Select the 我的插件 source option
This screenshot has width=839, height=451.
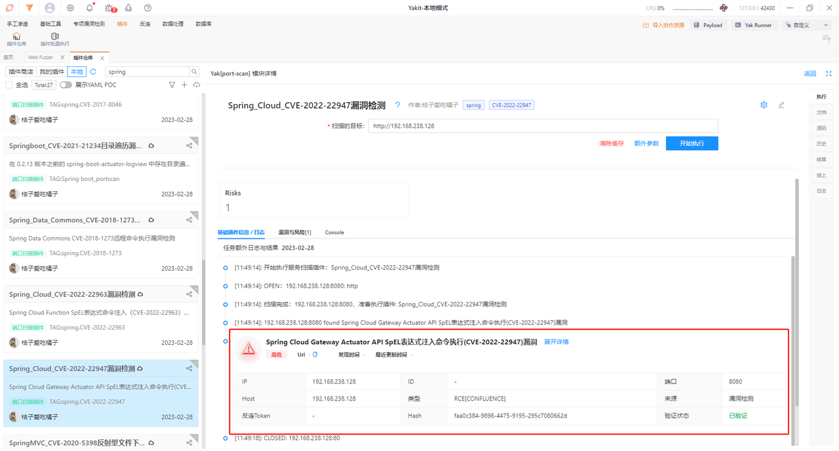coord(52,71)
